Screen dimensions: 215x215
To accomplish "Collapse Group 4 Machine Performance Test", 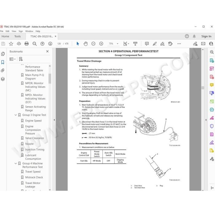I will tap(15, 163).
